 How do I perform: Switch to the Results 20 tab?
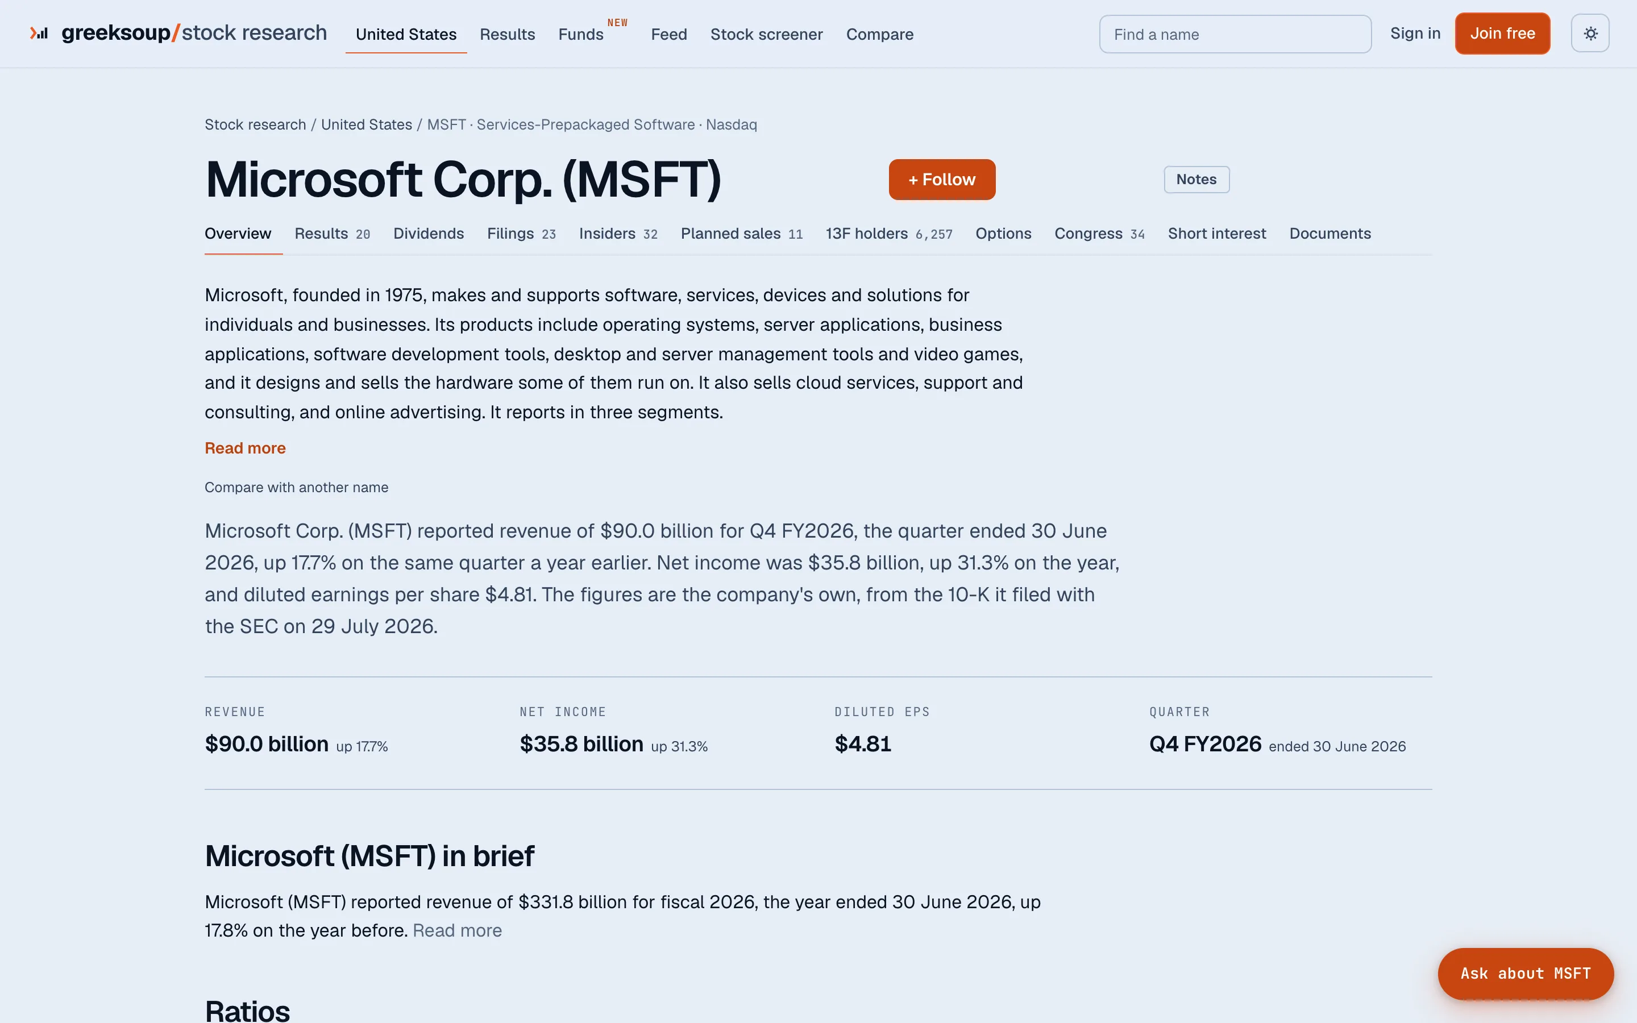(332, 234)
